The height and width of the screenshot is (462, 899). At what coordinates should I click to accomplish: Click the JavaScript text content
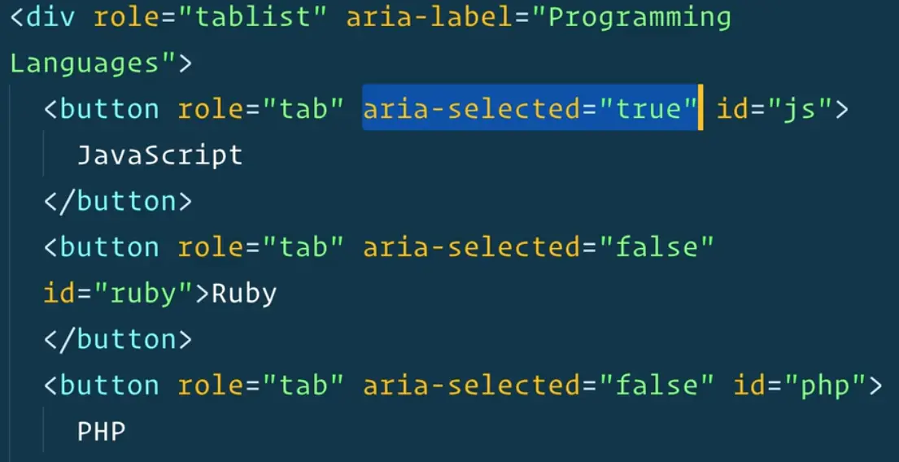pyautogui.click(x=159, y=155)
